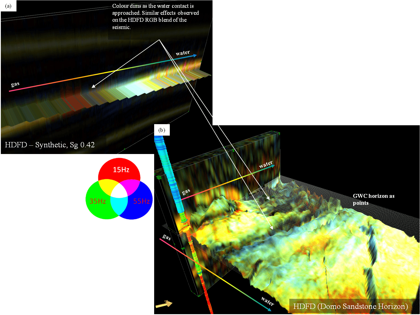Screen dimensions: 420x315
Task: Click the "HDFD (Domo Sandstone Horizon)" caption
Action: pyautogui.click(x=350, y=306)
